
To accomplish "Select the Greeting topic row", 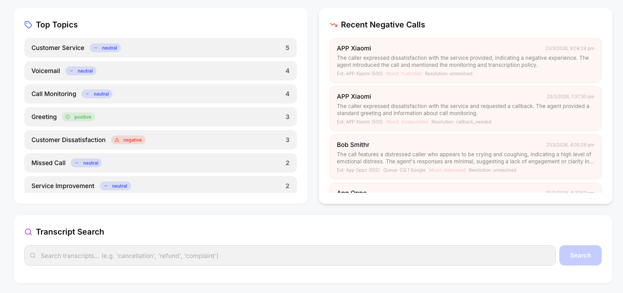I will [x=160, y=117].
